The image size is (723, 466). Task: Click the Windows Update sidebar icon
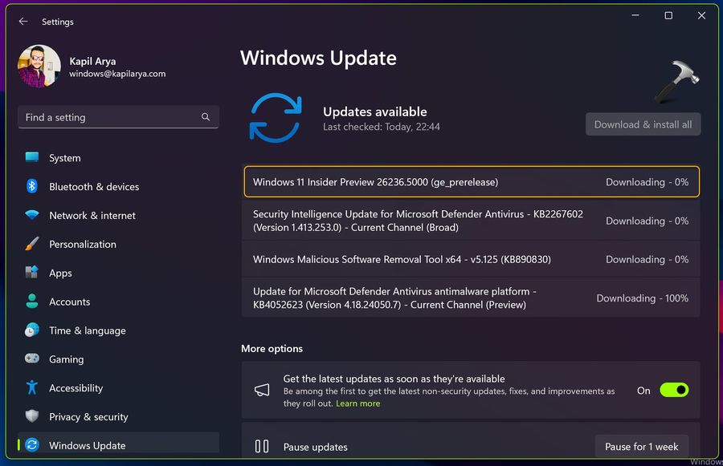click(x=32, y=445)
